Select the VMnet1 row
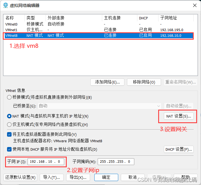201x185 pixels. 99,30
